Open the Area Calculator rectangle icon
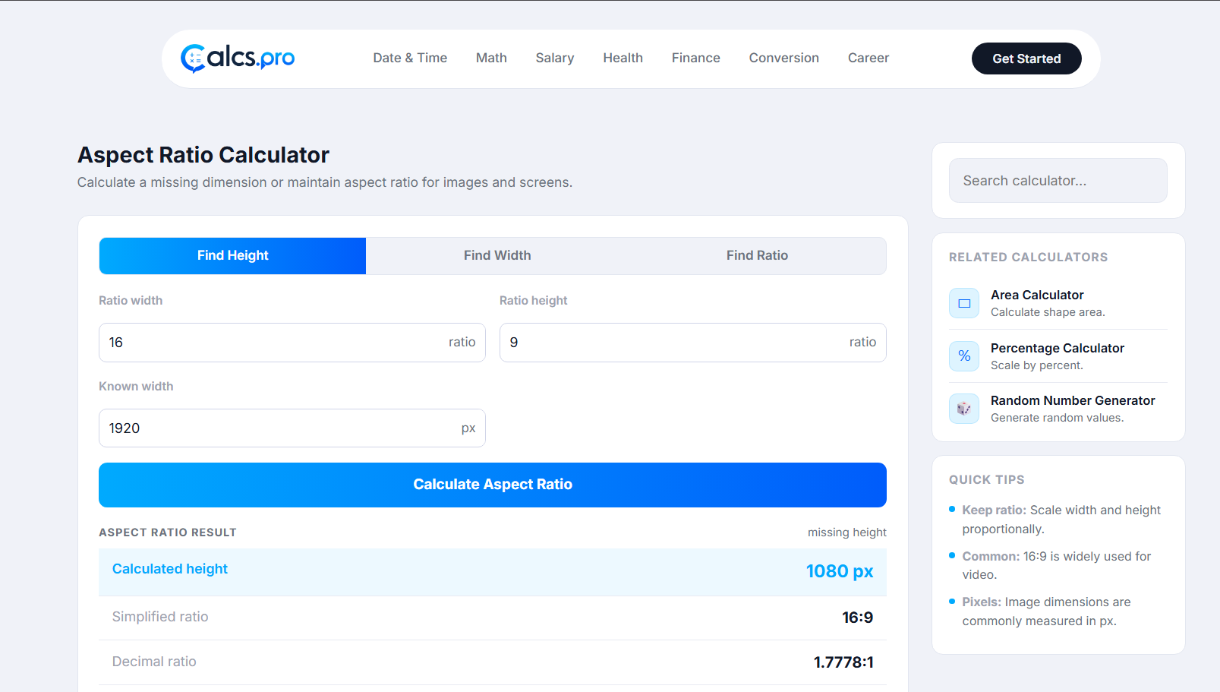 coord(964,303)
